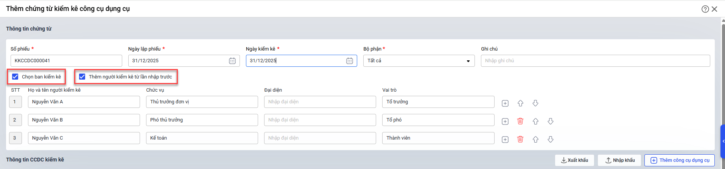
Task: Expand the collapsed side panel arrow
Action: pyautogui.click(x=723, y=141)
